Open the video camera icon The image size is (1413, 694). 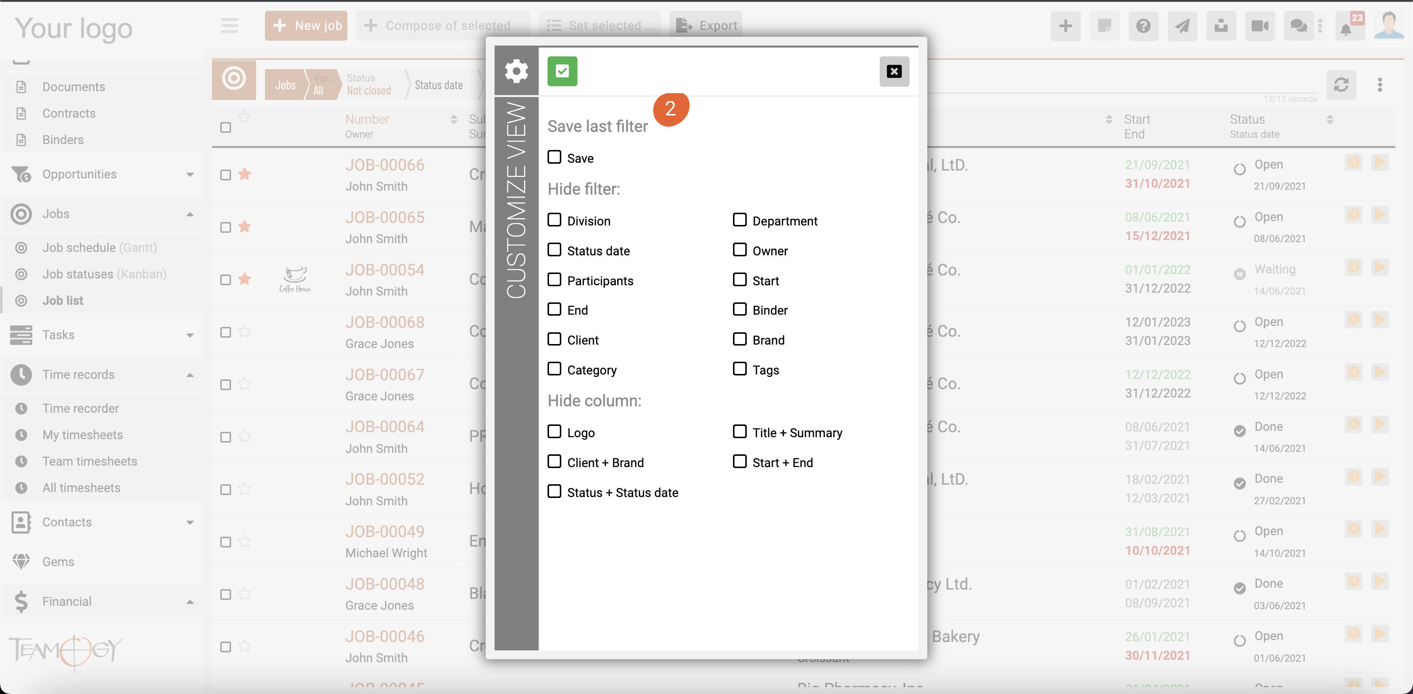click(x=1260, y=26)
